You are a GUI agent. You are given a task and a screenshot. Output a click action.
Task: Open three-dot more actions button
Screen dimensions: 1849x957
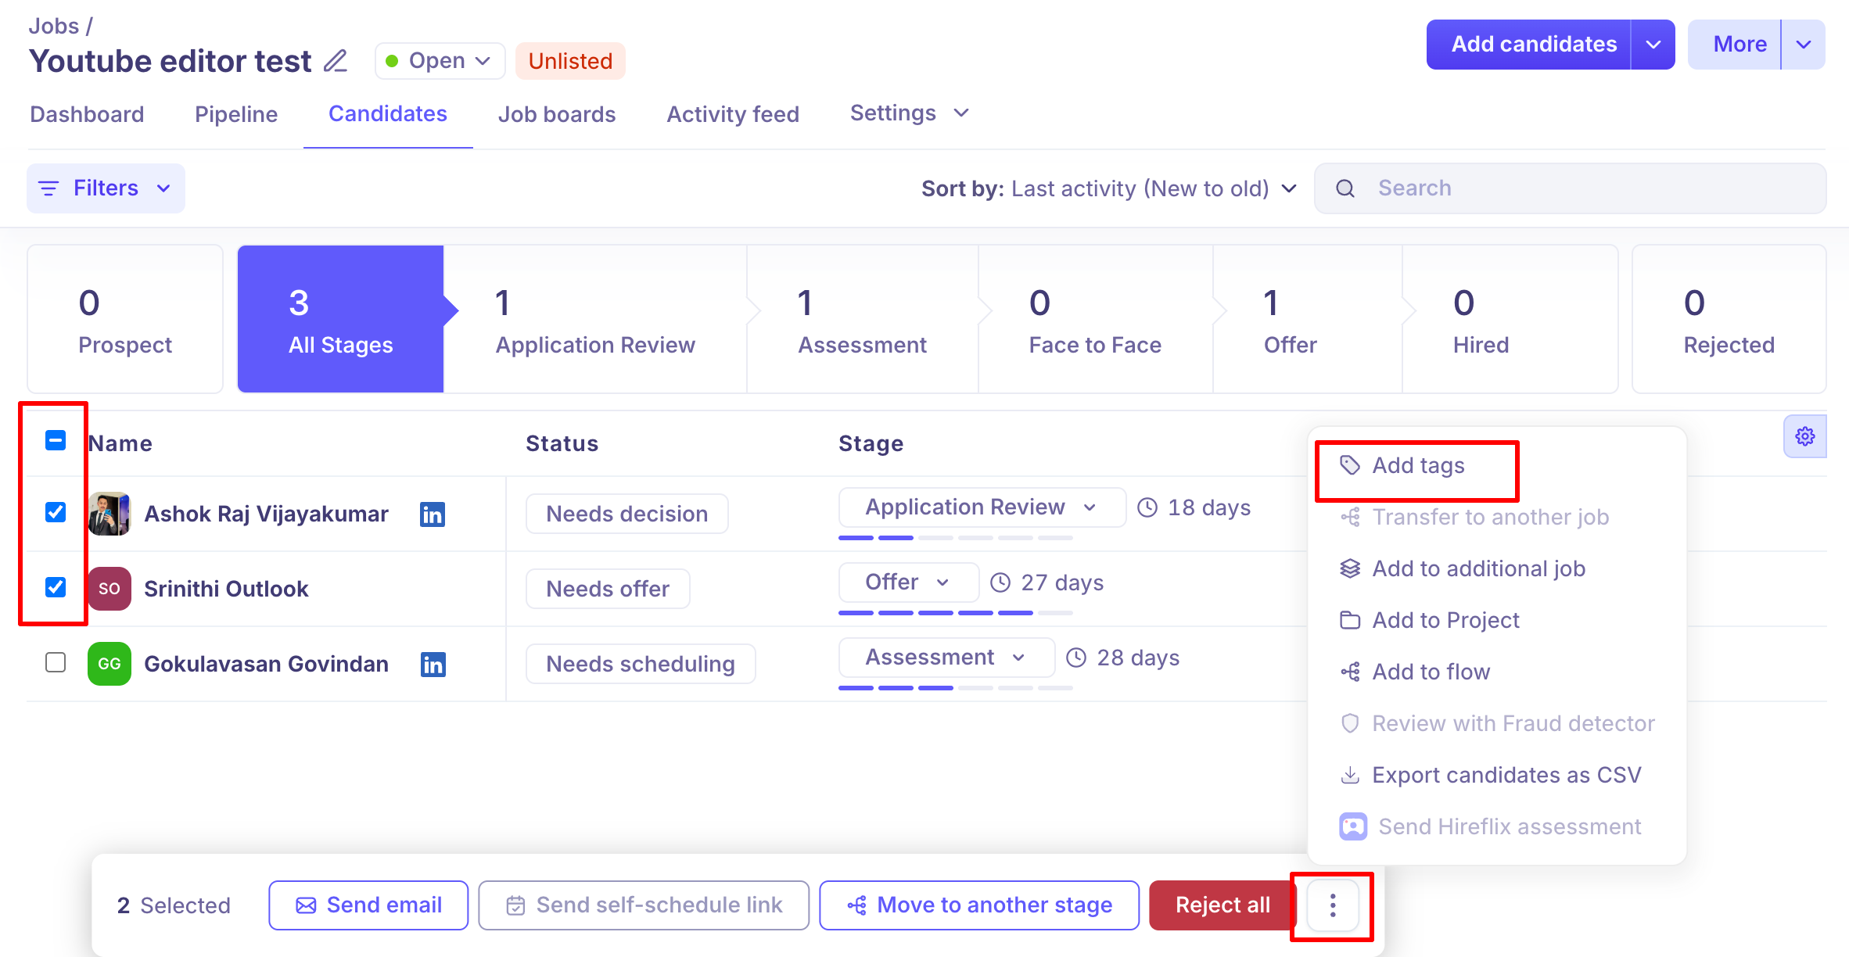coord(1333,905)
